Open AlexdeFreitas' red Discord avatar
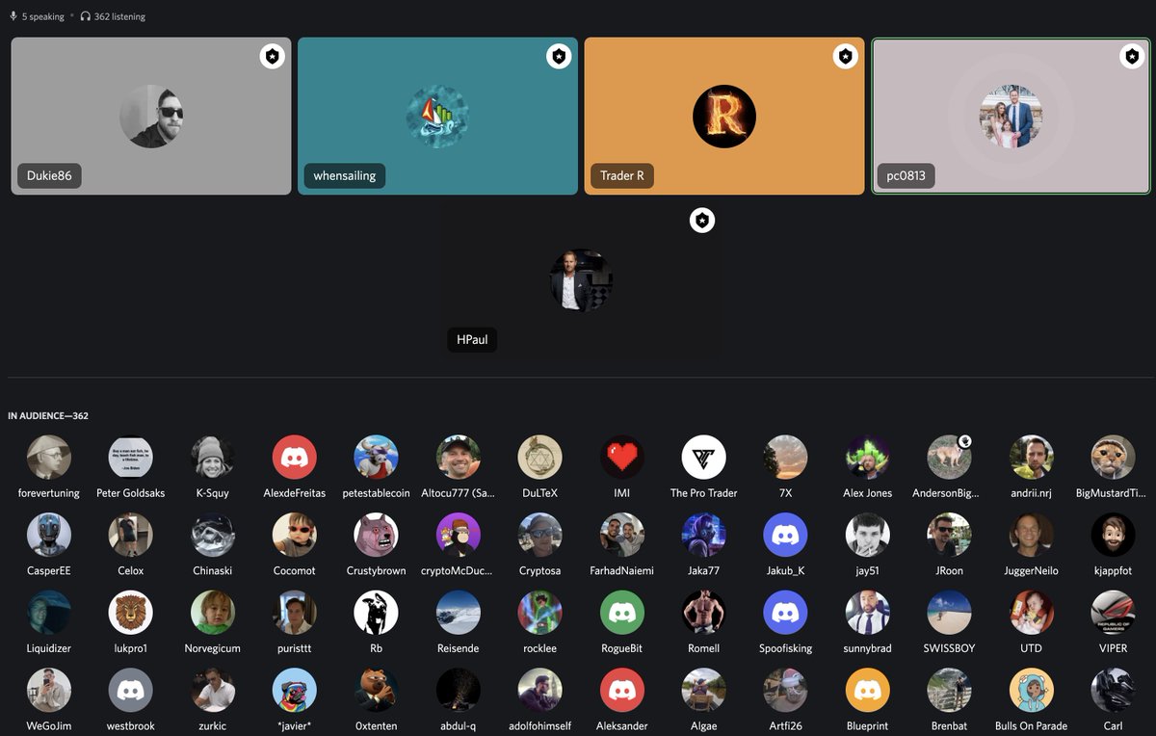 (x=295, y=457)
